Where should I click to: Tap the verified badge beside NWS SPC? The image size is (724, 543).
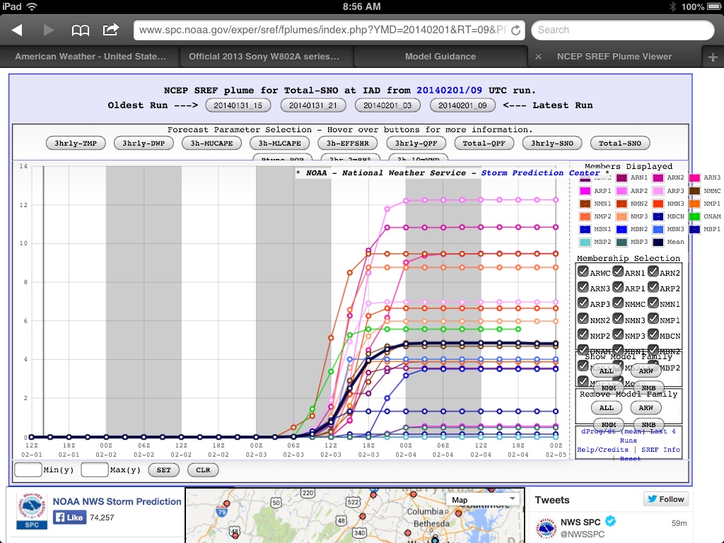point(610,521)
